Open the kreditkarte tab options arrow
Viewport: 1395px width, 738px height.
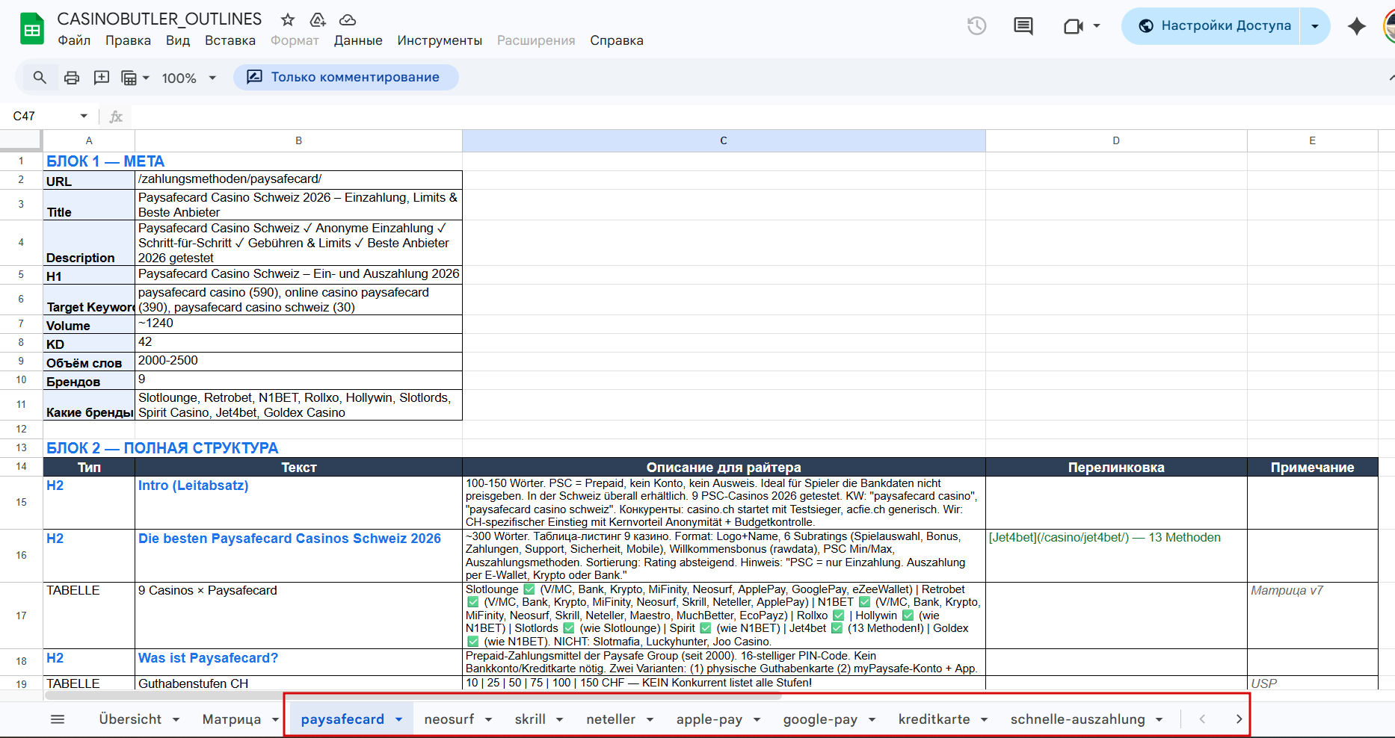click(x=984, y=719)
